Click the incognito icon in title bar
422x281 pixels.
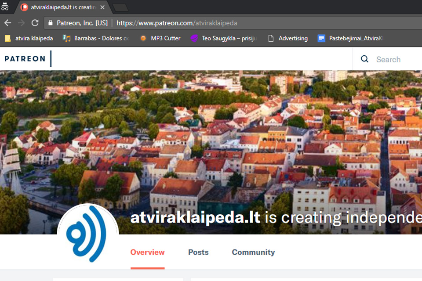point(5,7)
